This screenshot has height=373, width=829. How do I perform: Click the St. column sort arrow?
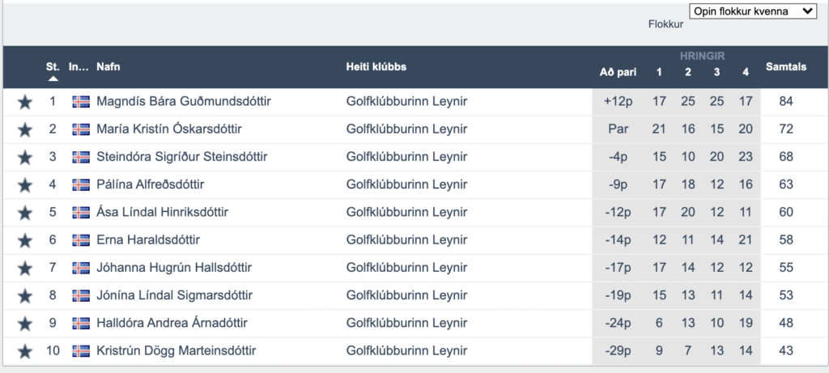pyautogui.click(x=53, y=78)
